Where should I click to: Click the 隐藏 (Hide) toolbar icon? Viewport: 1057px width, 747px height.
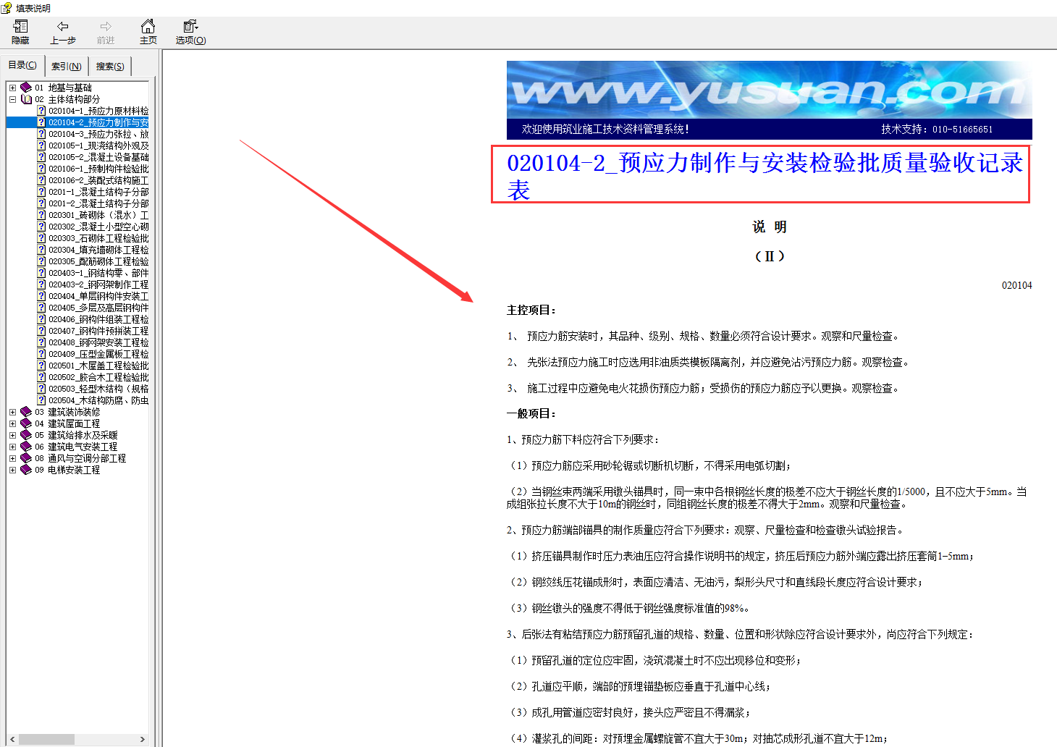pyautogui.click(x=20, y=27)
